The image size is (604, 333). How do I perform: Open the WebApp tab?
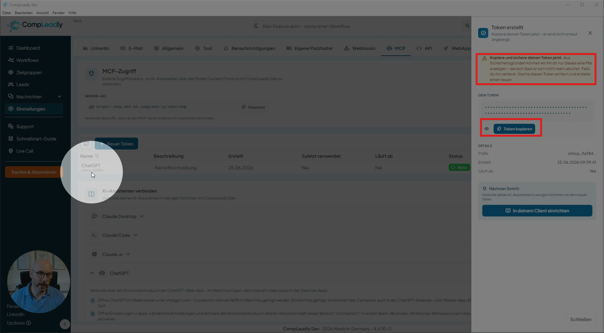457,48
